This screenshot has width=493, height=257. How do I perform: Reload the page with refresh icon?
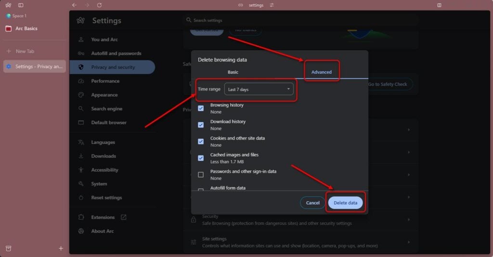pyautogui.click(x=99, y=5)
